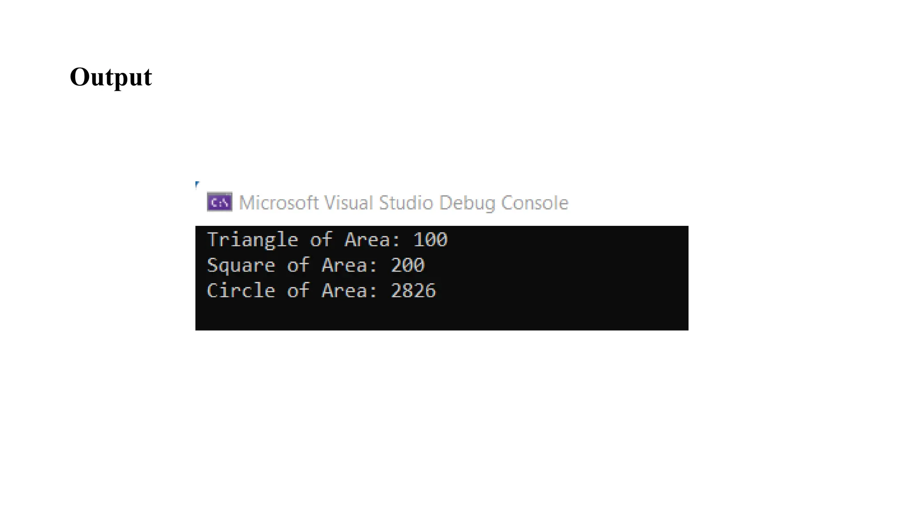Click the small blue corner mark above console icon
This screenshot has height=512, width=911.
coord(198,185)
